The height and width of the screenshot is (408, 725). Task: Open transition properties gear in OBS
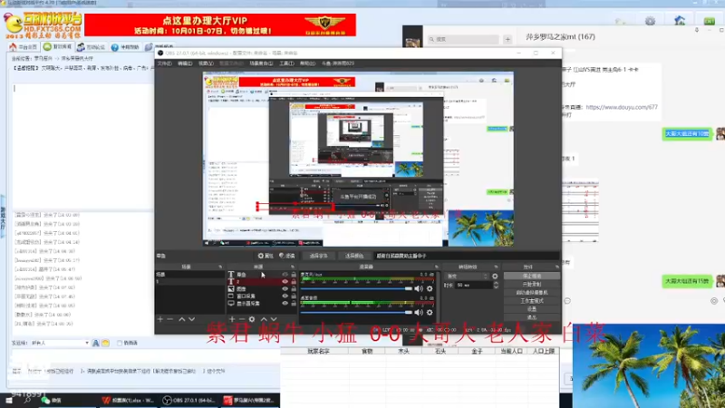pos(495,277)
